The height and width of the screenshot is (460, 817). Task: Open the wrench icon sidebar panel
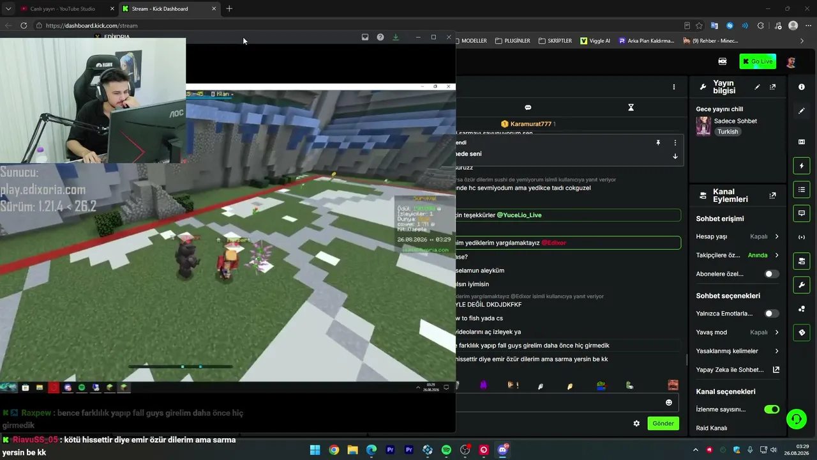pos(802,285)
